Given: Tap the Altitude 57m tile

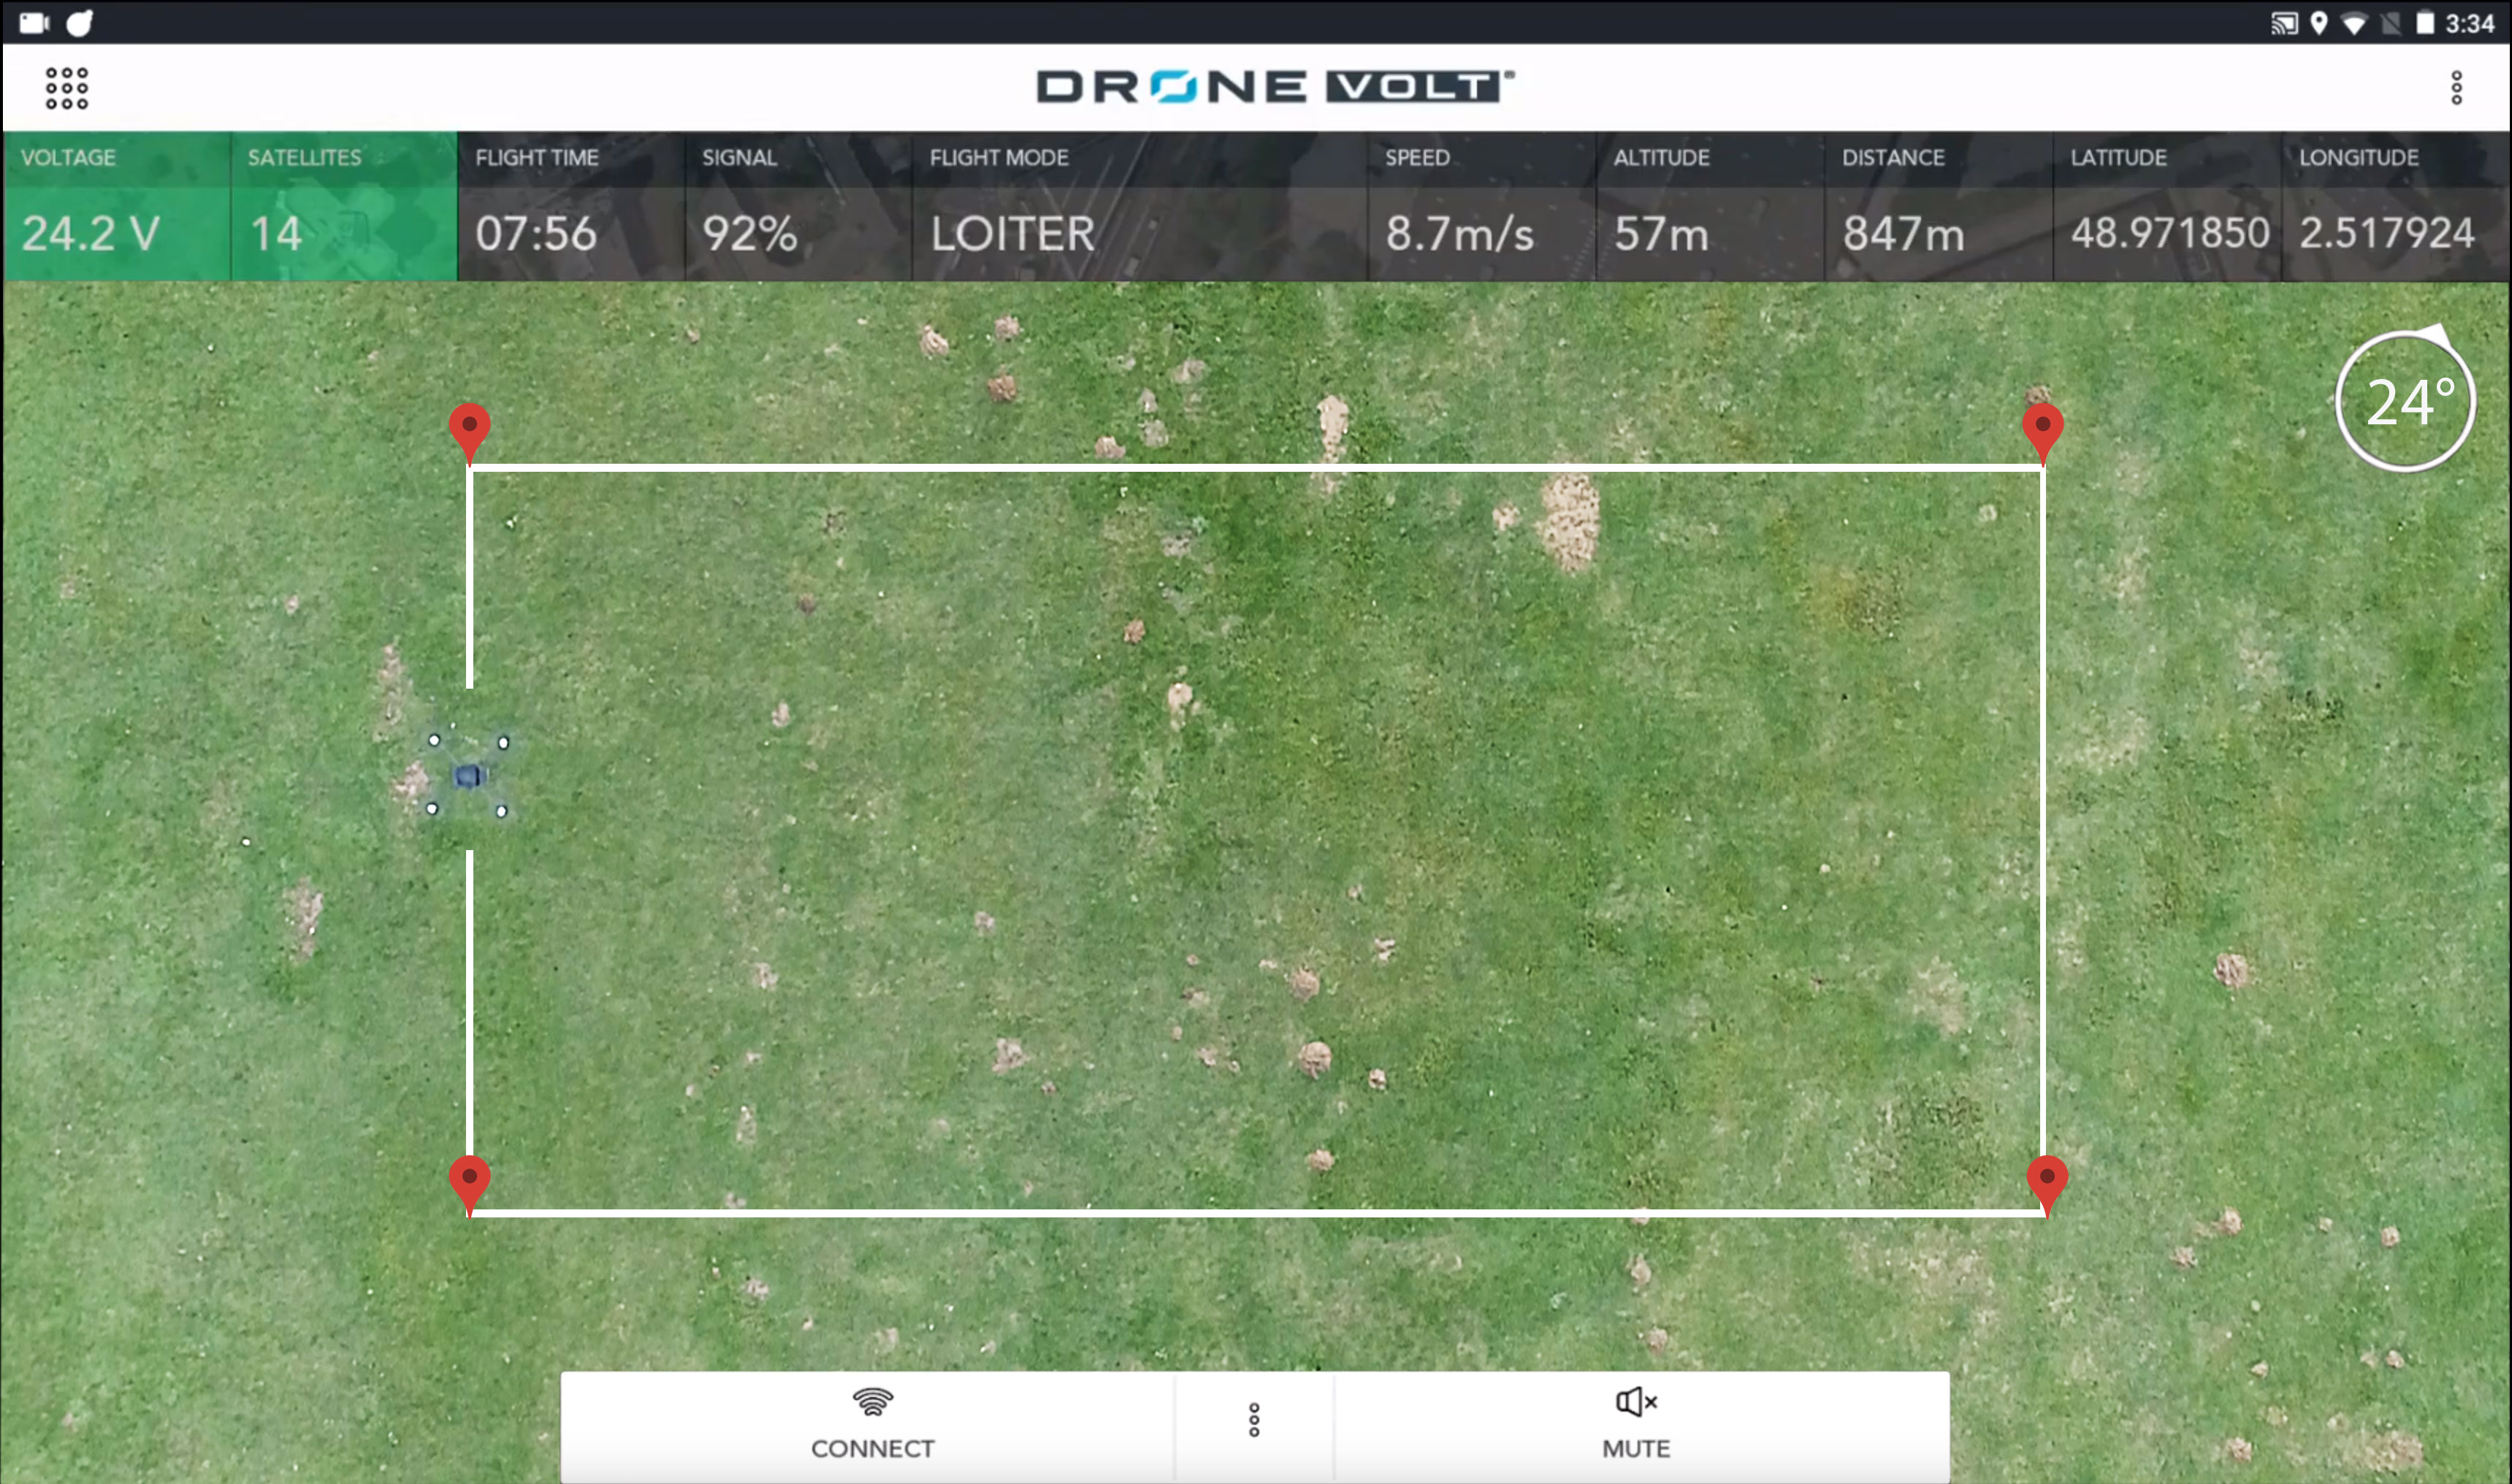Looking at the screenshot, I should click(x=1710, y=206).
